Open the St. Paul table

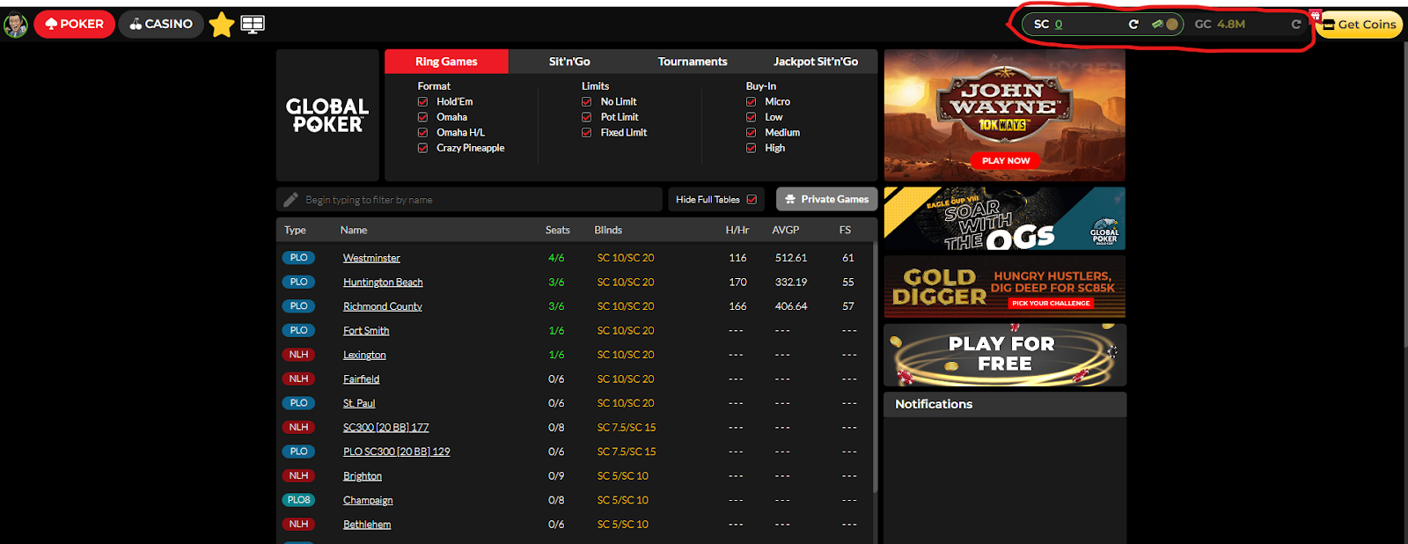[x=359, y=403]
